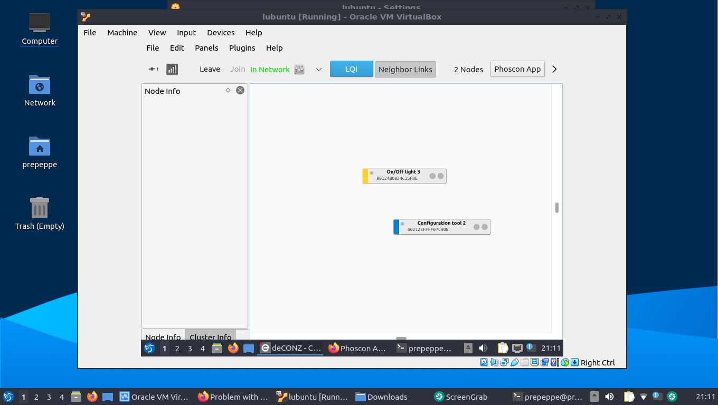Image resolution: width=718 pixels, height=405 pixels.
Task: Click blue color bar of Configuration tool 2
Action: pos(396,227)
